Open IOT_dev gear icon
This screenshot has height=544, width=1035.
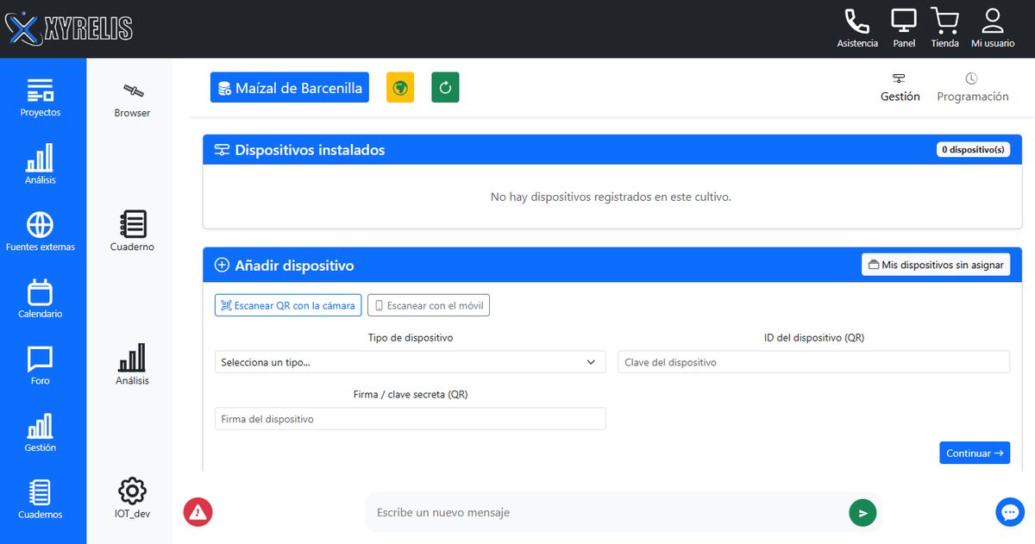pyautogui.click(x=132, y=498)
